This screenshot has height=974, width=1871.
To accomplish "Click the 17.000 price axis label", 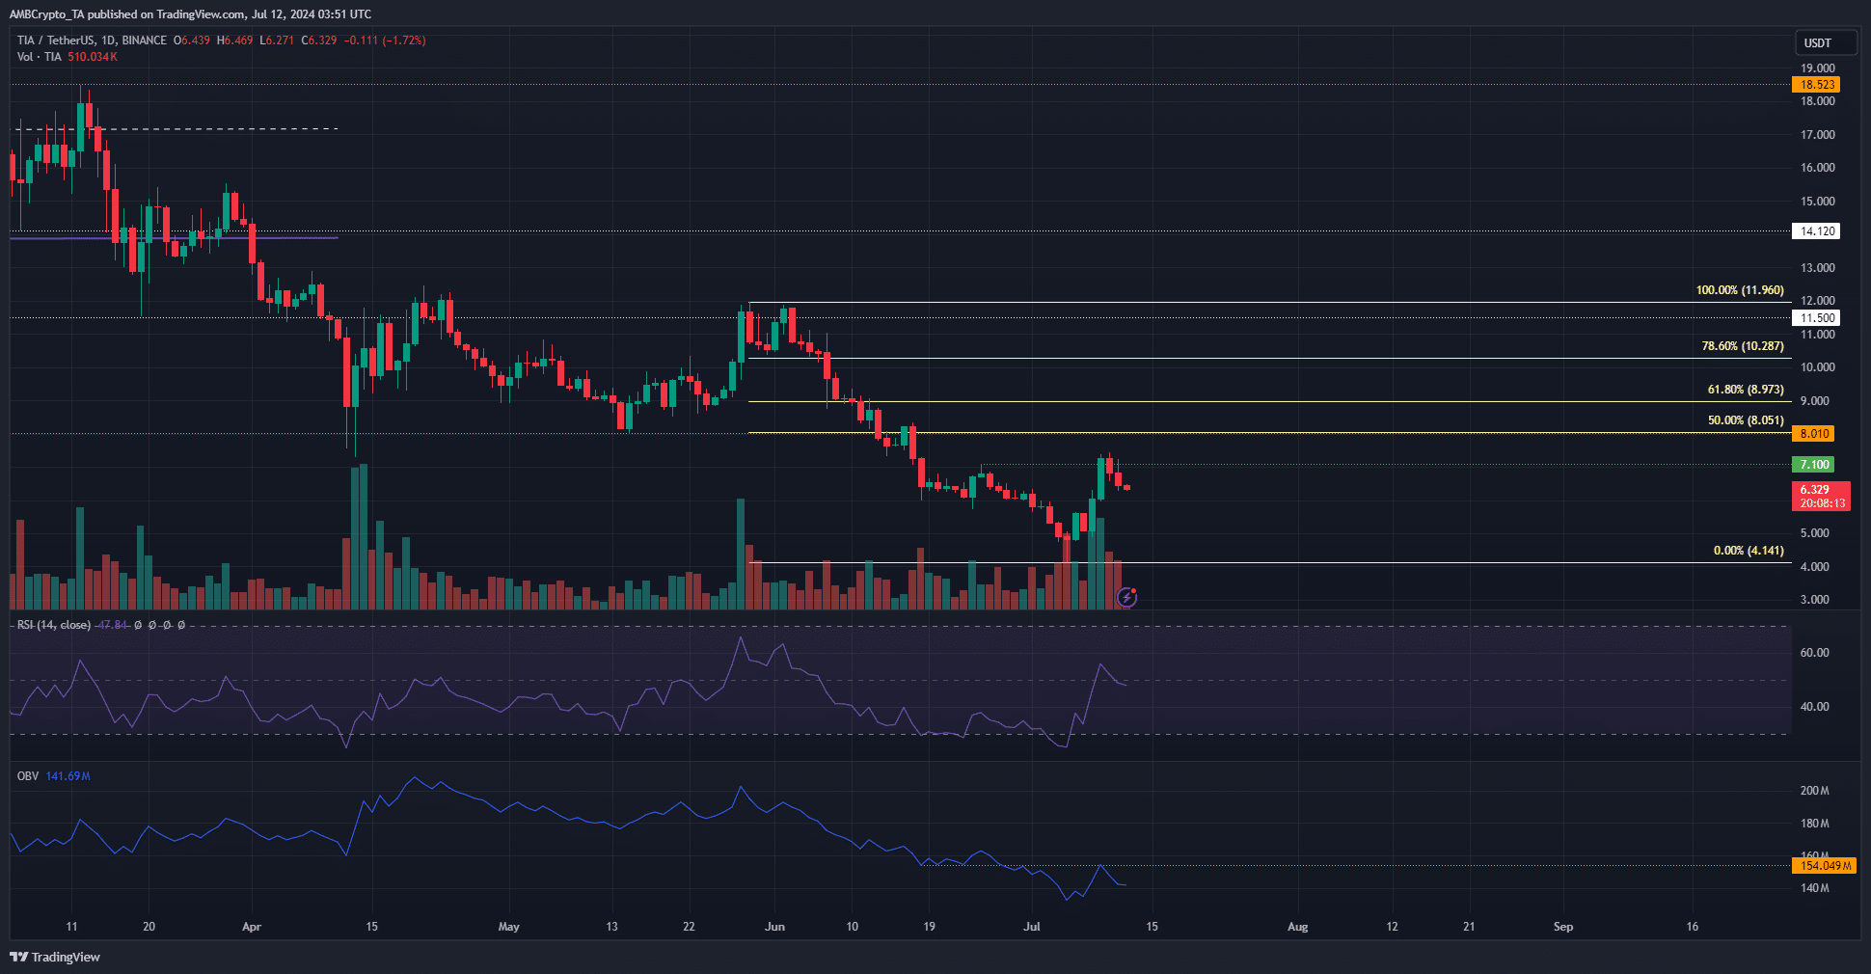I will [x=1818, y=135].
